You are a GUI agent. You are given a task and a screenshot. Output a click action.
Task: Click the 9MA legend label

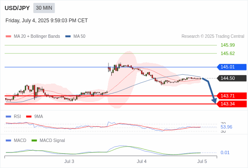pos(38,117)
